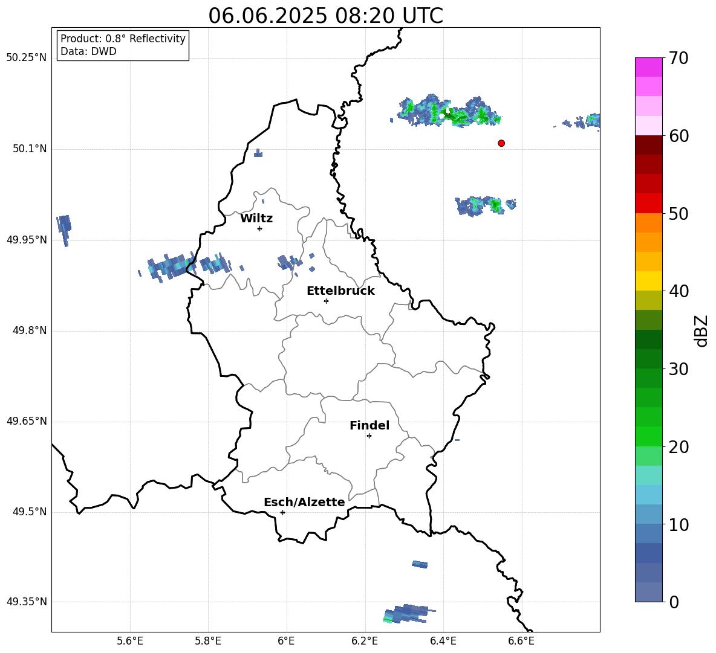Image resolution: width=716 pixels, height=653 pixels.
Task: Click the red dot marker on the map
Action: pos(501,143)
